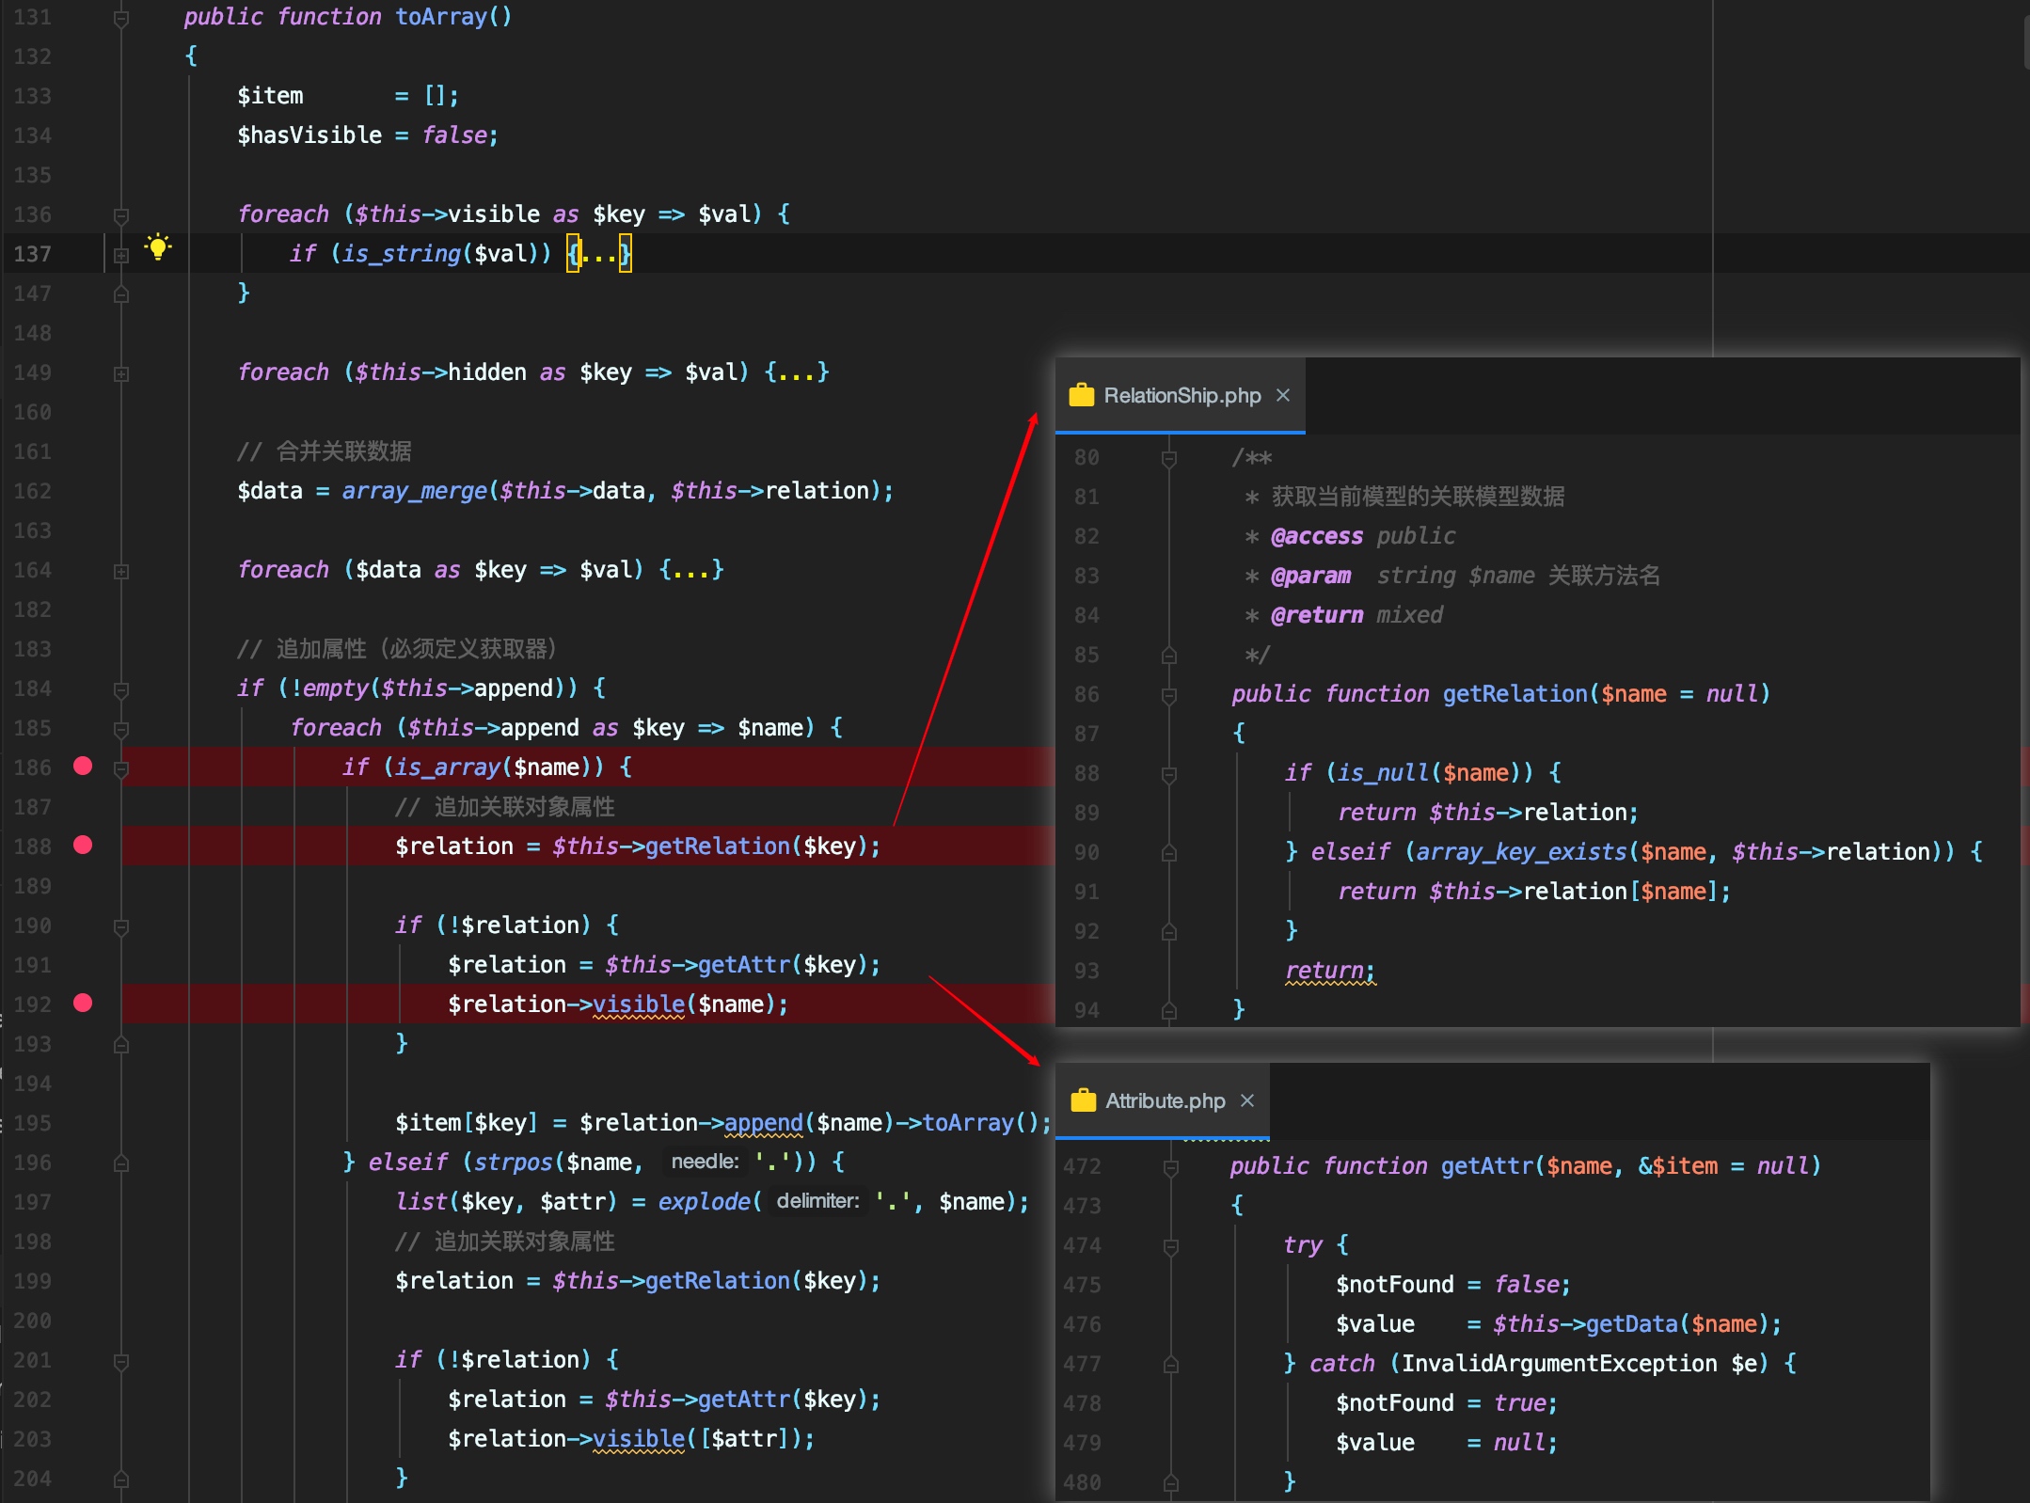
Task: Click underlined visible method on line 192
Action: pos(639,1005)
